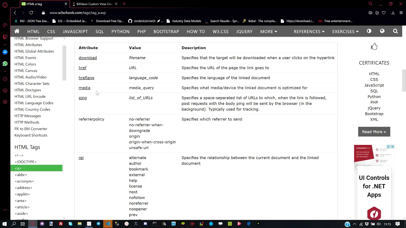The height and width of the screenshot is (228, 406).
Task: Open Messenger in Opera sidebar
Action: point(5,52)
